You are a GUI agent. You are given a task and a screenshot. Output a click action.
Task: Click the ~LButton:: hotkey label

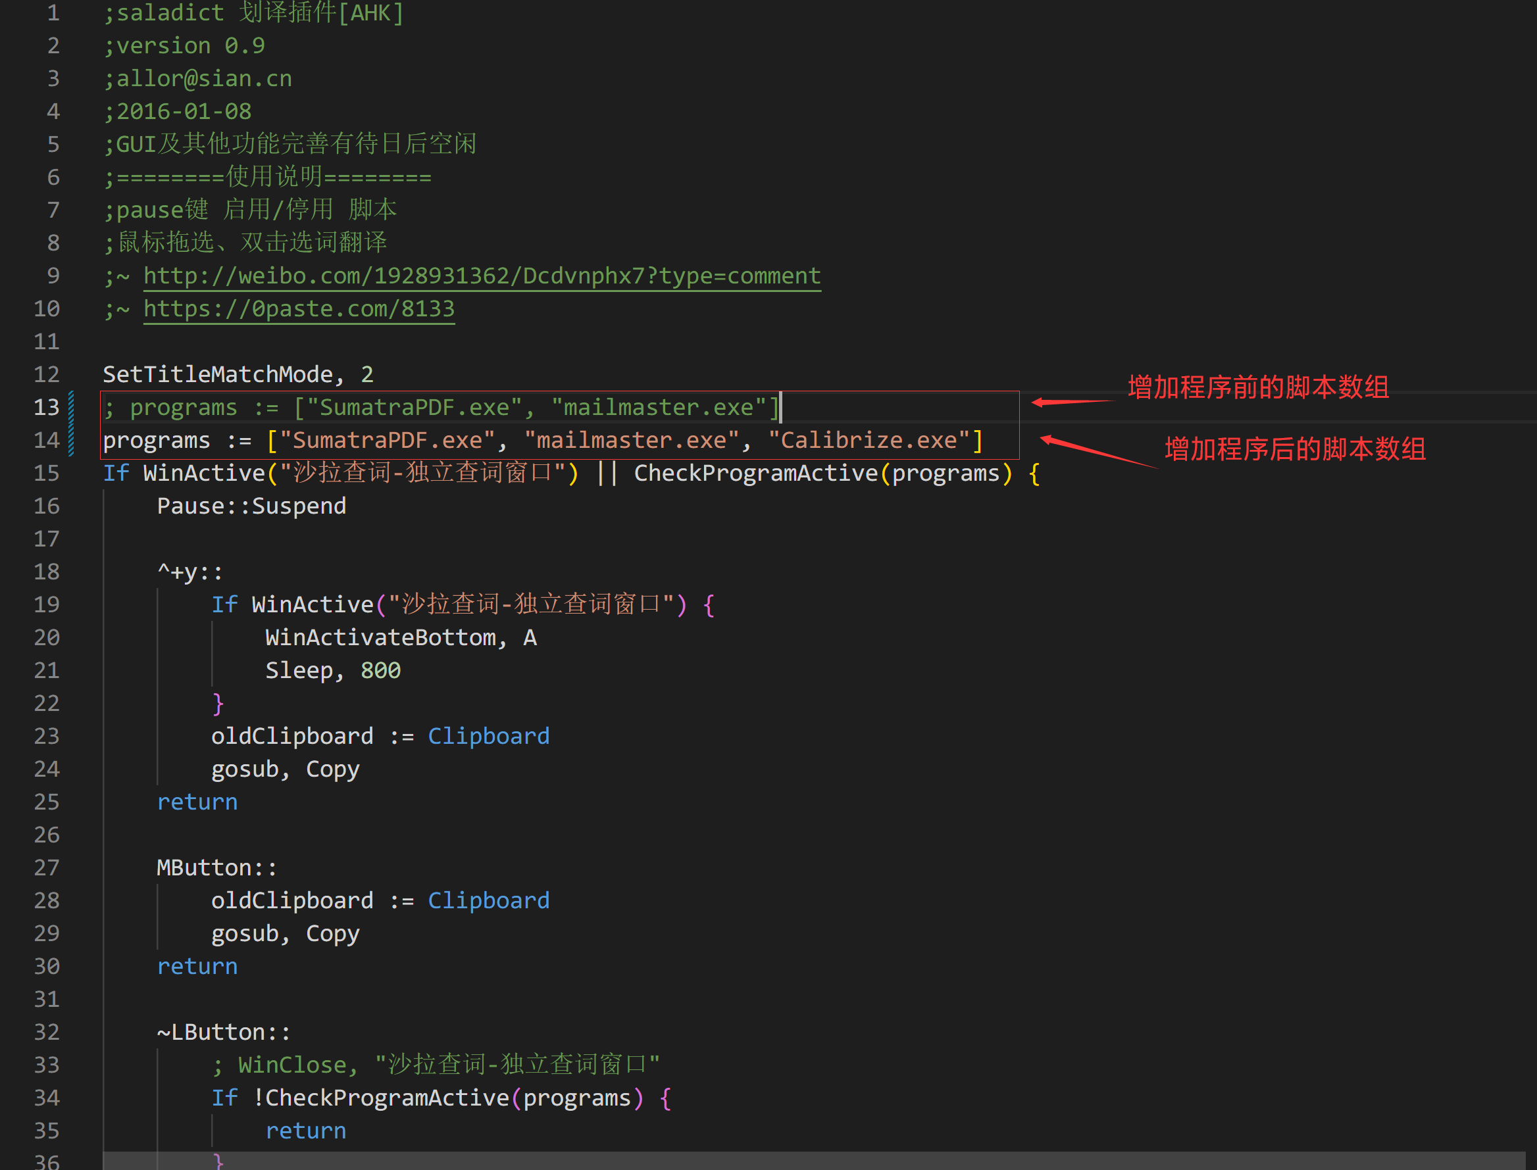click(223, 1032)
